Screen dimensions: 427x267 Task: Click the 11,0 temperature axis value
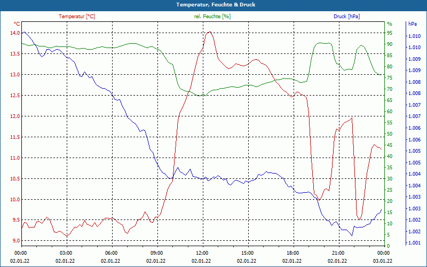[15, 158]
